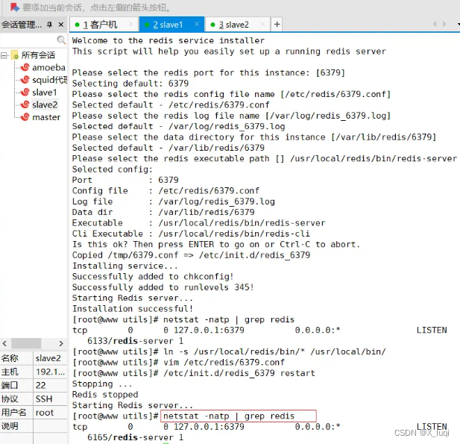The width and height of the screenshot is (460, 444).
Task: Click the last 'netstat -natp | grep redis' command
Action: [x=229, y=416]
